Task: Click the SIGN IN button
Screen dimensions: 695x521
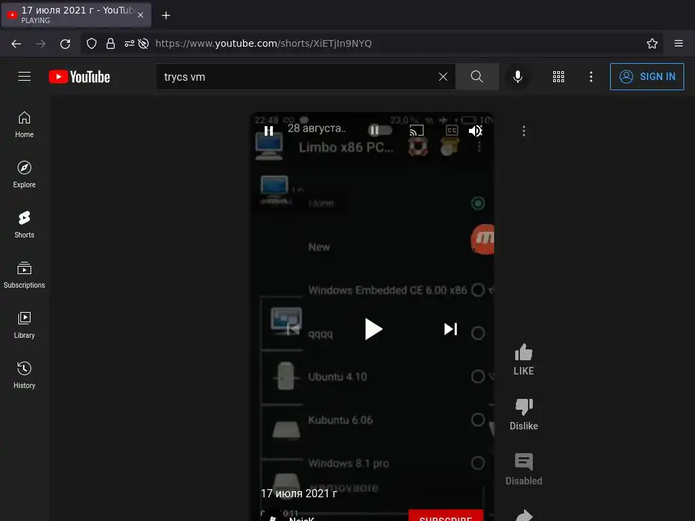Action: [x=647, y=77]
